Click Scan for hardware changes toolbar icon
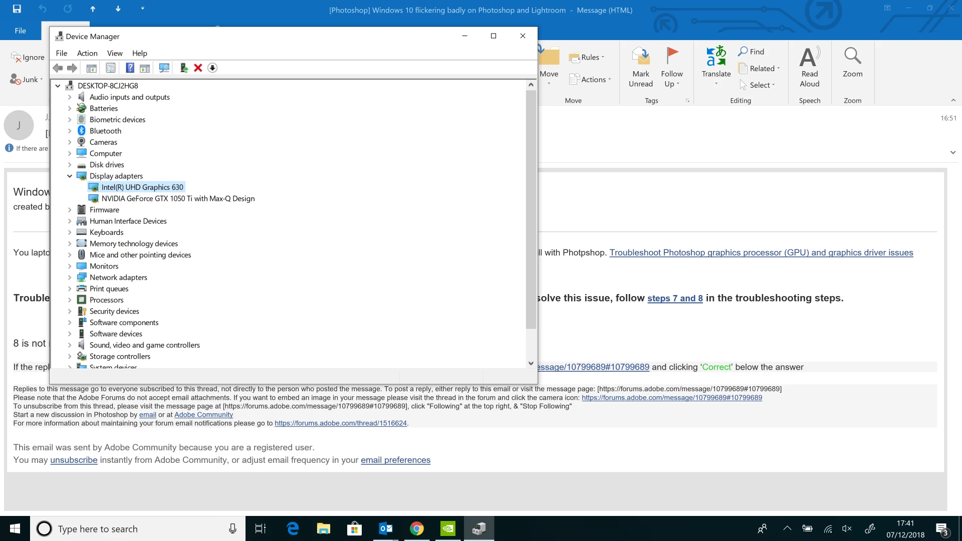Viewport: 962px width, 541px height. coord(164,68)
